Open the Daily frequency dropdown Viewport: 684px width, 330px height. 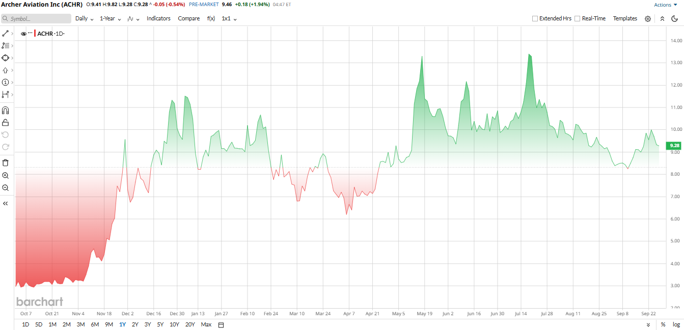point(85,18)
